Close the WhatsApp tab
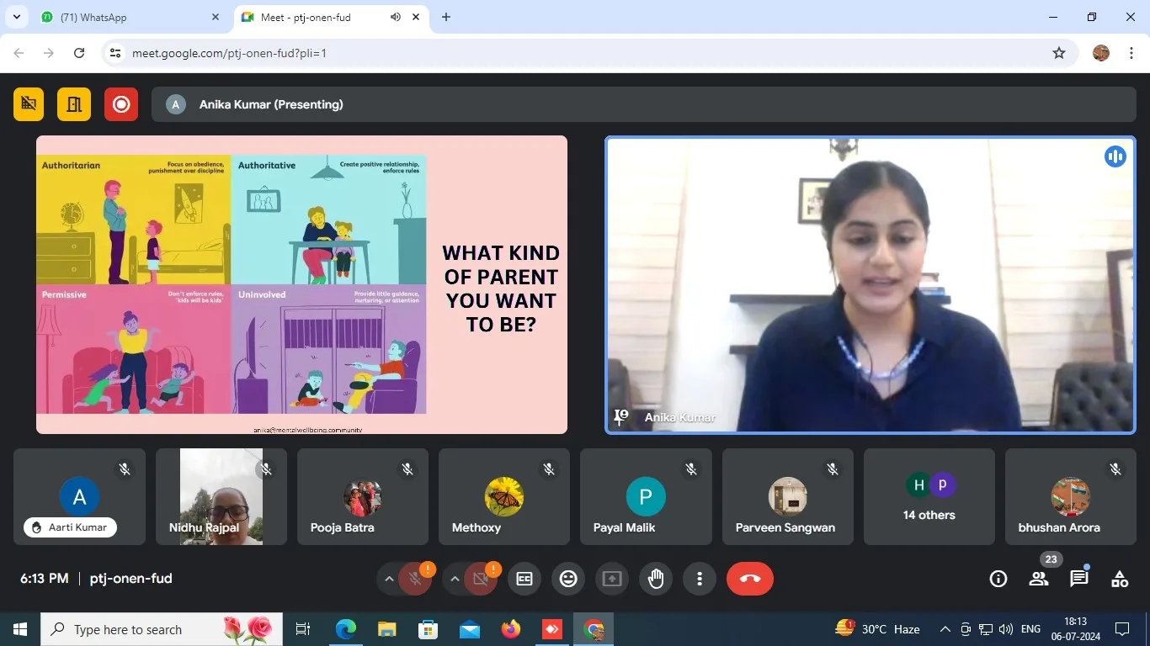The image size is (1150, 646). 216,17
